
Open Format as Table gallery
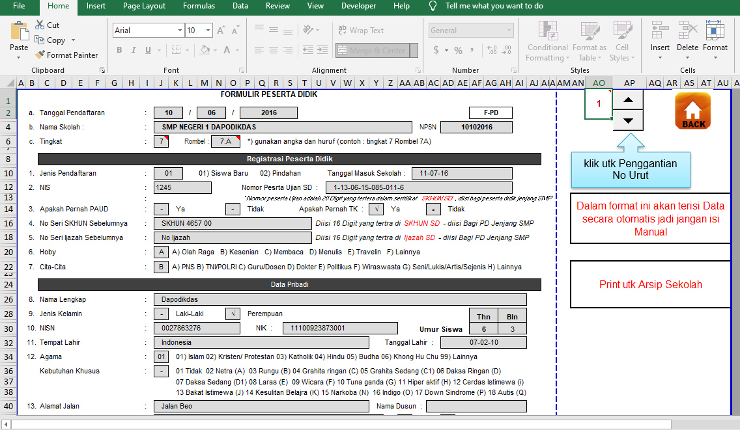(x=590, y=42)
